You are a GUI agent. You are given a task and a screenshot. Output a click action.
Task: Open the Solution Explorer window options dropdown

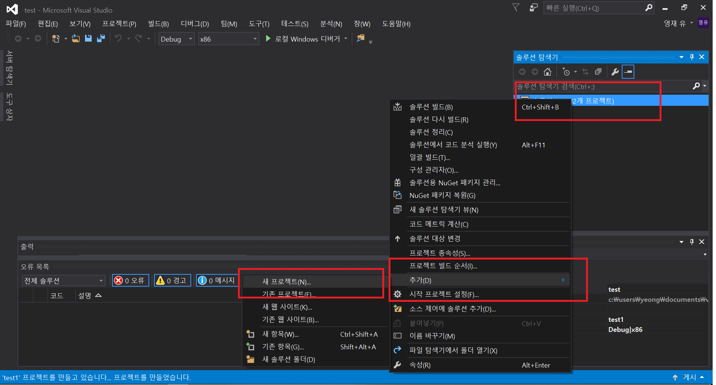click(681, 57)
